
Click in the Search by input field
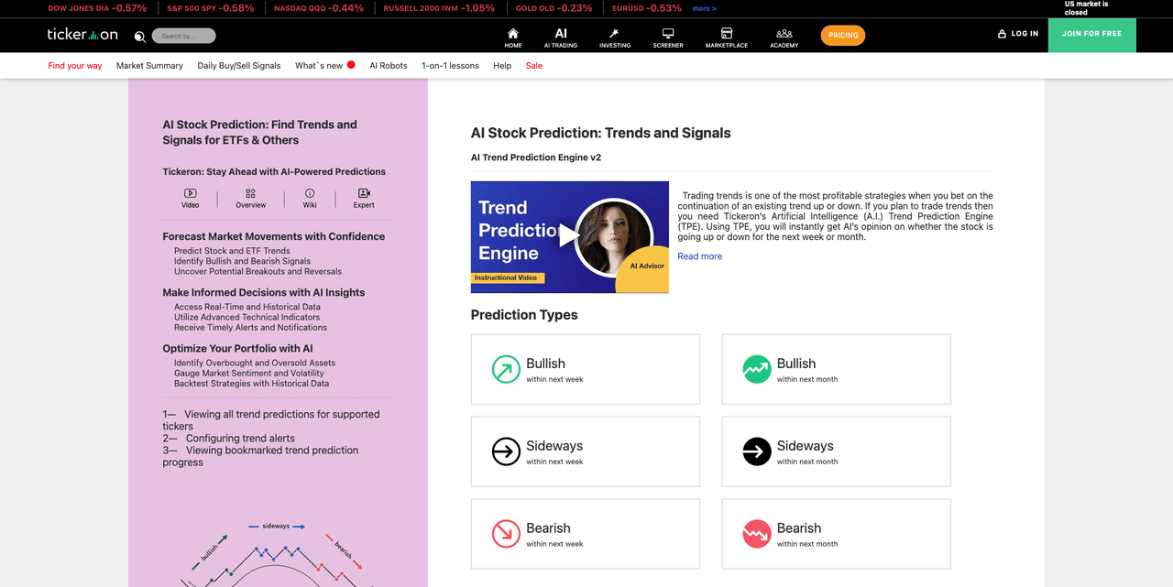coord(184,36)
